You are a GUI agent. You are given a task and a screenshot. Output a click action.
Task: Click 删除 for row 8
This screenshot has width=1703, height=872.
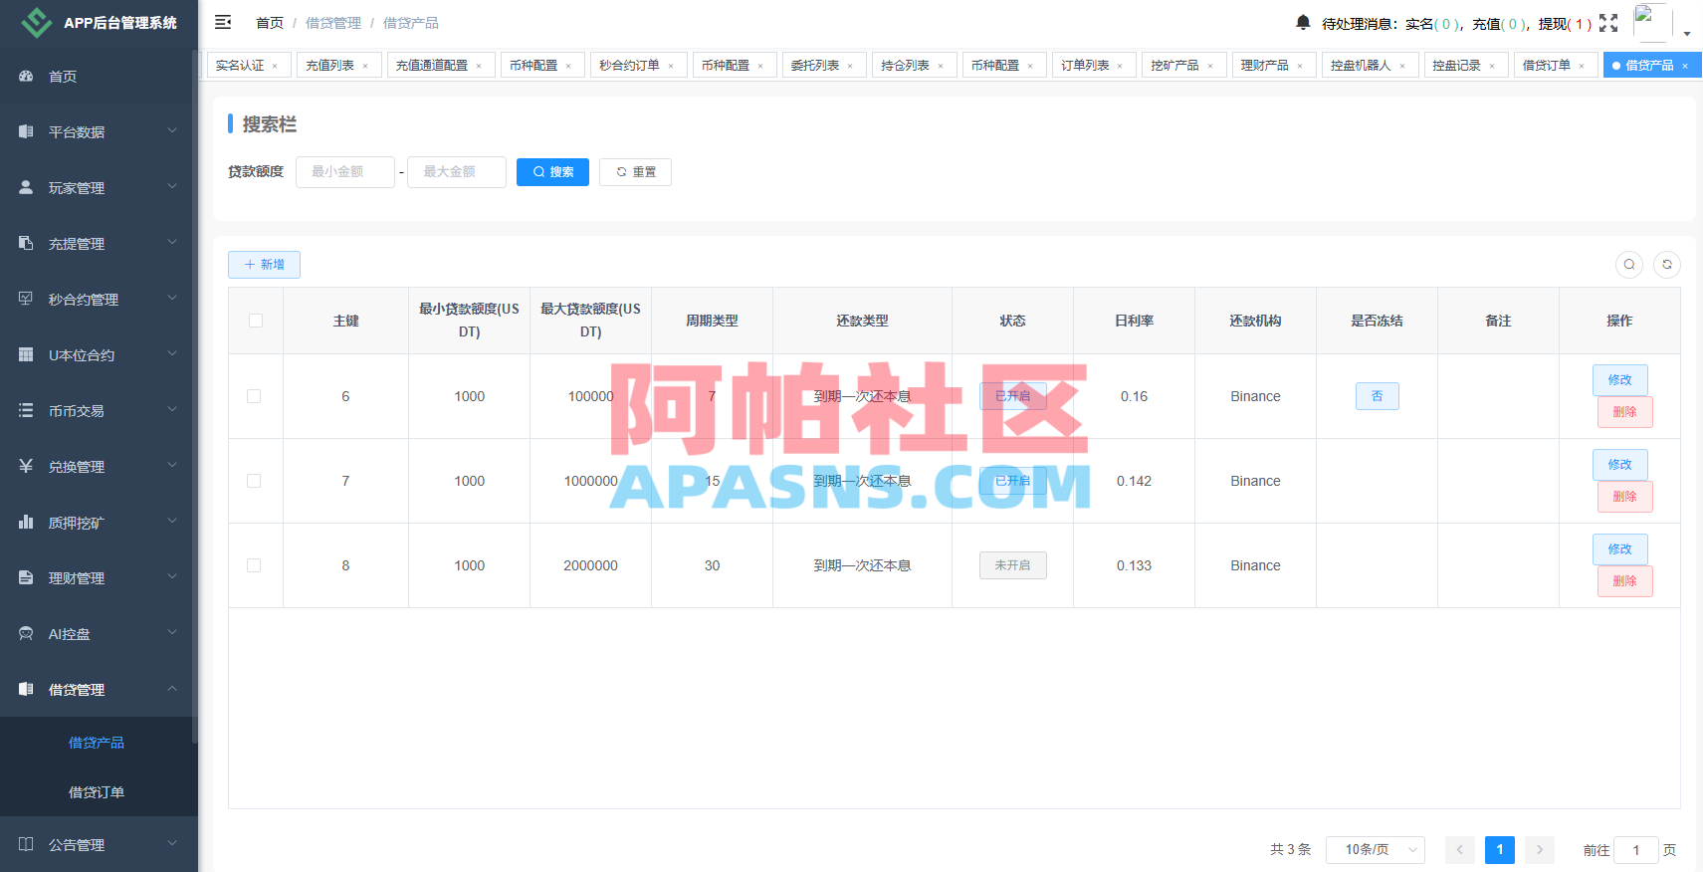(1624, 581)
